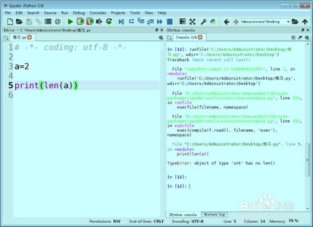Browse for a working directory
313x227 pixels.
pos(295,21)
